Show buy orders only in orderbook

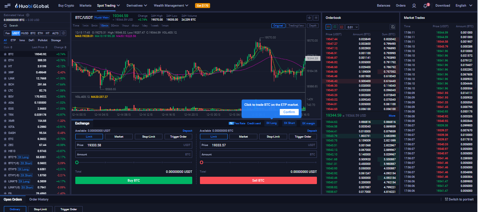(335, 27)
